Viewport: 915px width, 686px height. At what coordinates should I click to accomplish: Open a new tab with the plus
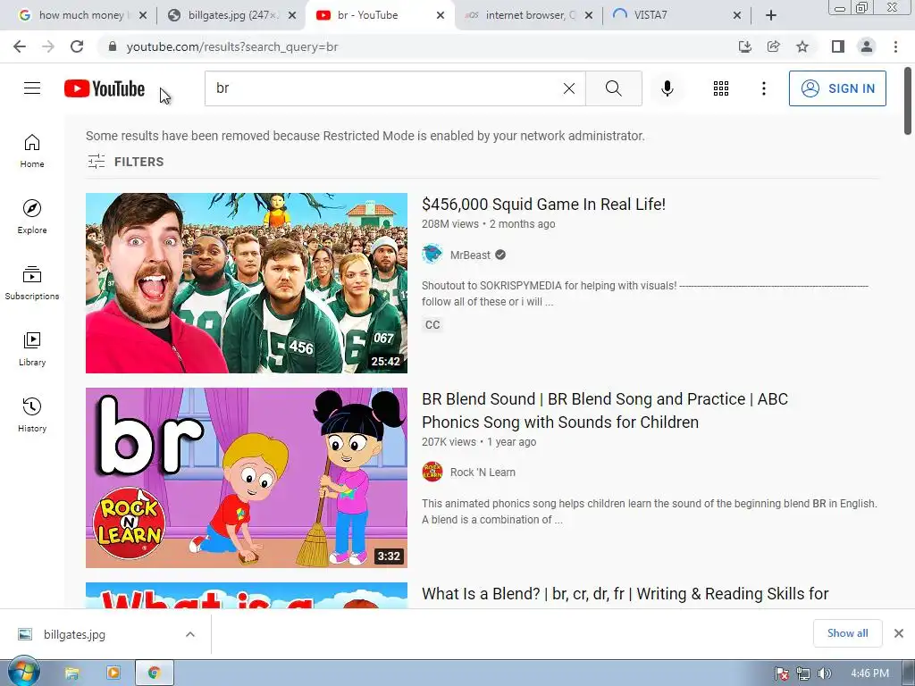(x=771, y=15)
